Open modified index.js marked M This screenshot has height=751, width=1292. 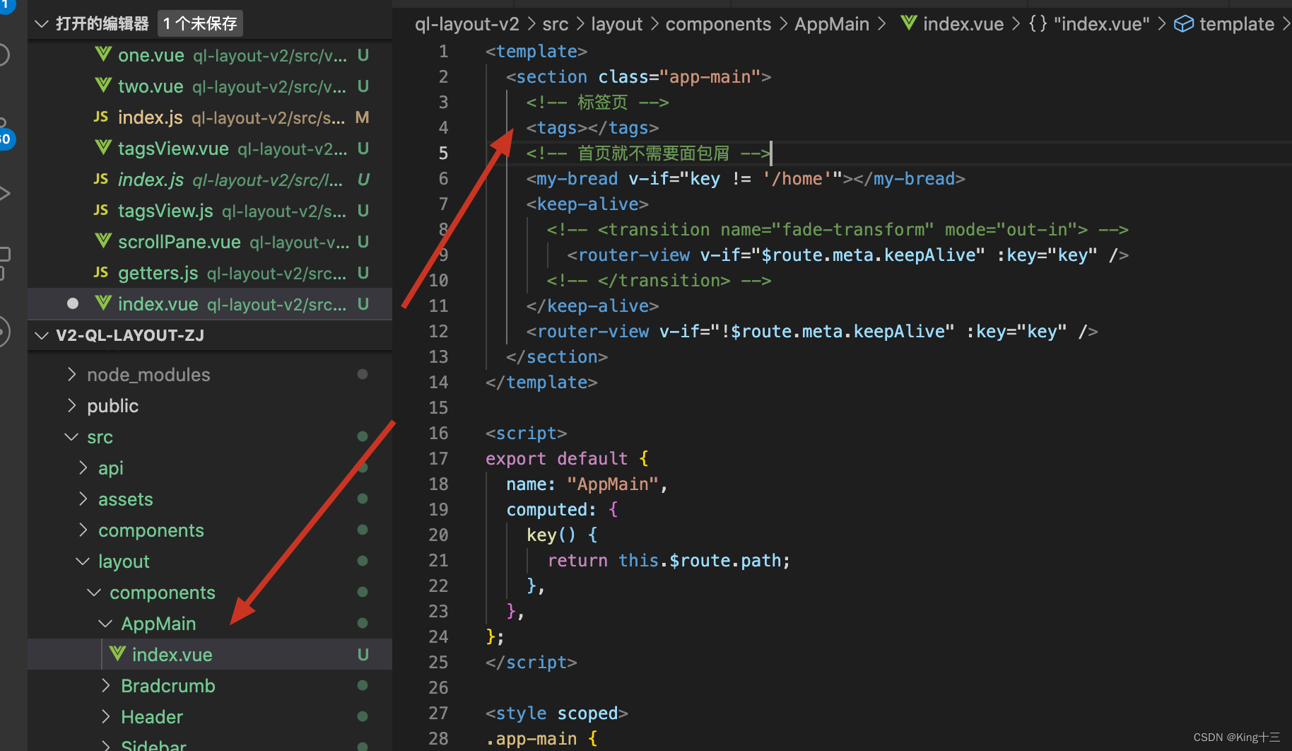[x=210, y=117]
